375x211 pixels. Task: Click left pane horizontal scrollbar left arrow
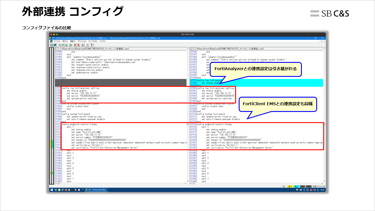(x=56, y=184)
